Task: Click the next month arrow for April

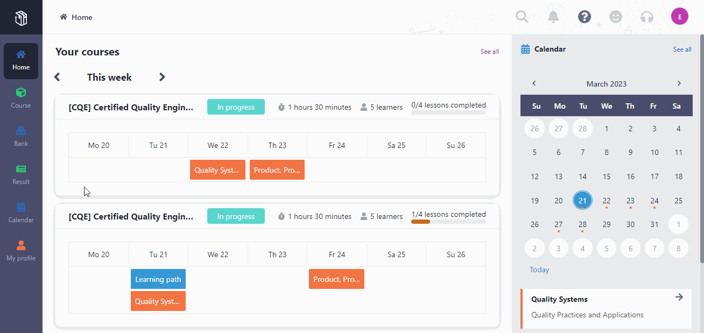Action: (679, 83)
